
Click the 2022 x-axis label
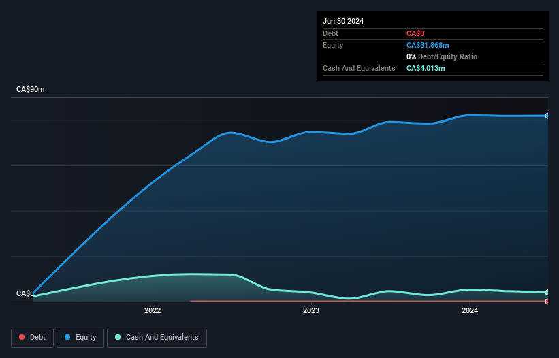pyautogui.click(x=153, y=310)
